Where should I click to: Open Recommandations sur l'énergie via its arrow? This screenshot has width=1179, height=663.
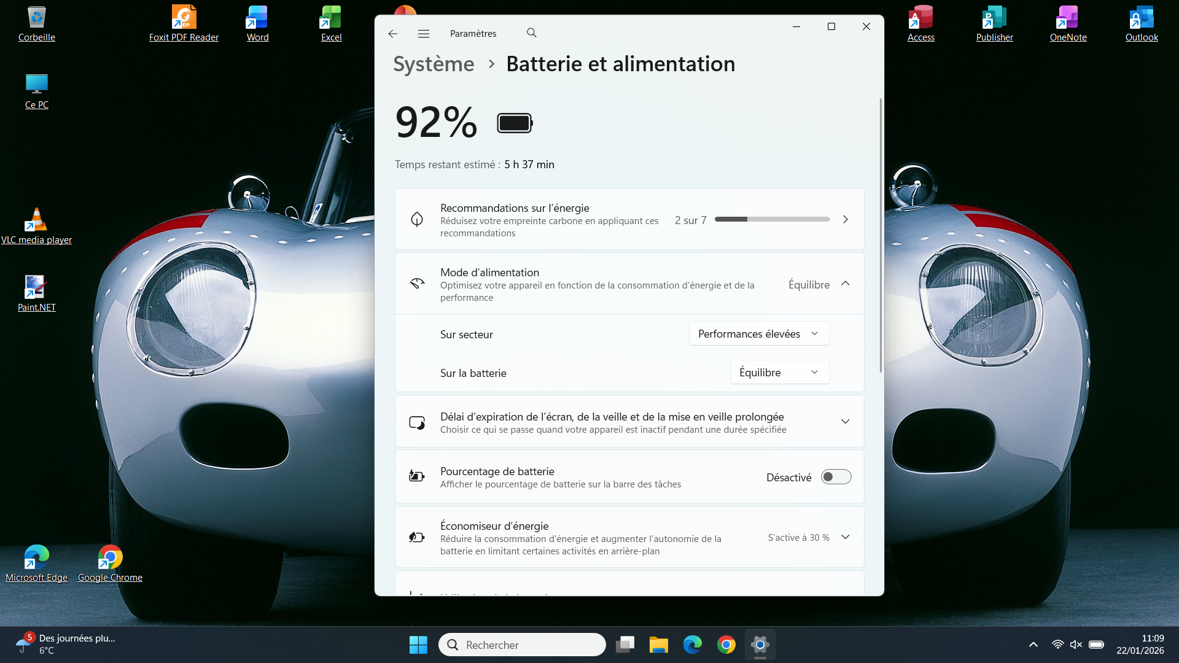[x=846, y=219]
